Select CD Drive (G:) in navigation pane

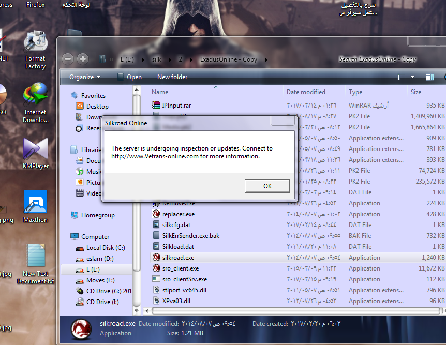pyautogui.click(x=104, y=291)
